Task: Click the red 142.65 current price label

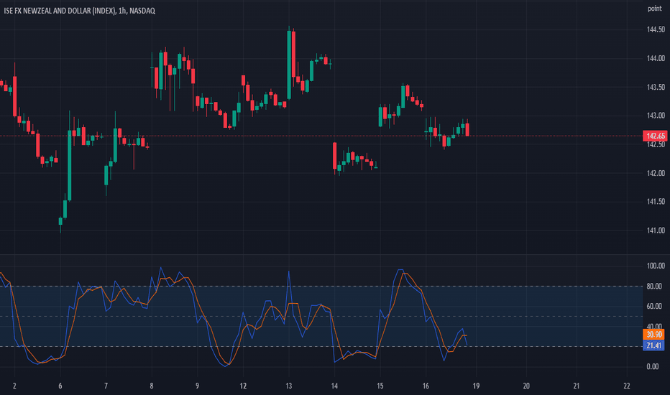Action: click(x=655, y=136)
